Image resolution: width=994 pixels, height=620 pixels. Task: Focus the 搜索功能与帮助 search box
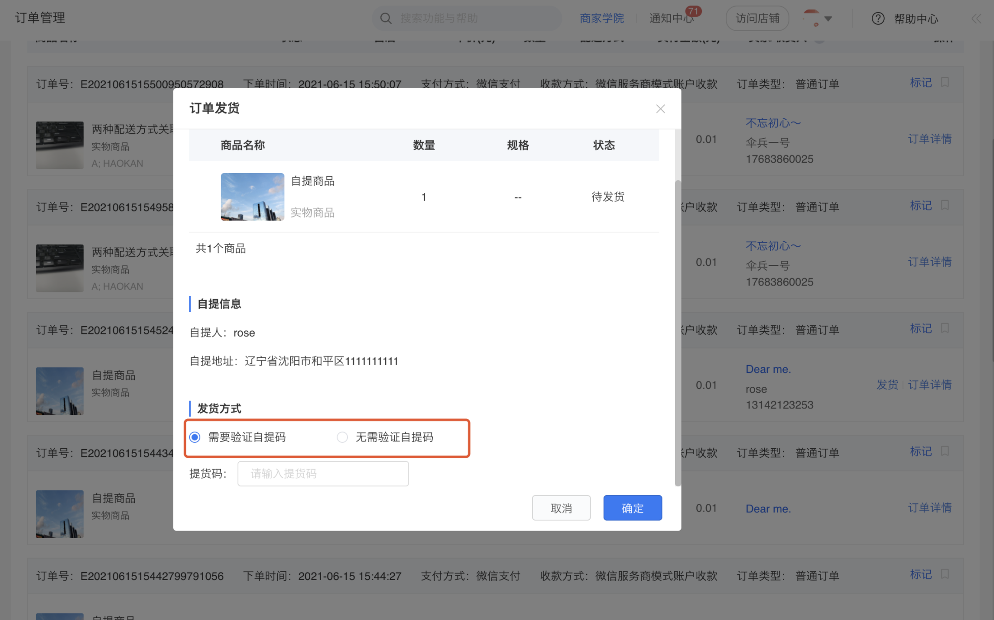tap(467, 19)
